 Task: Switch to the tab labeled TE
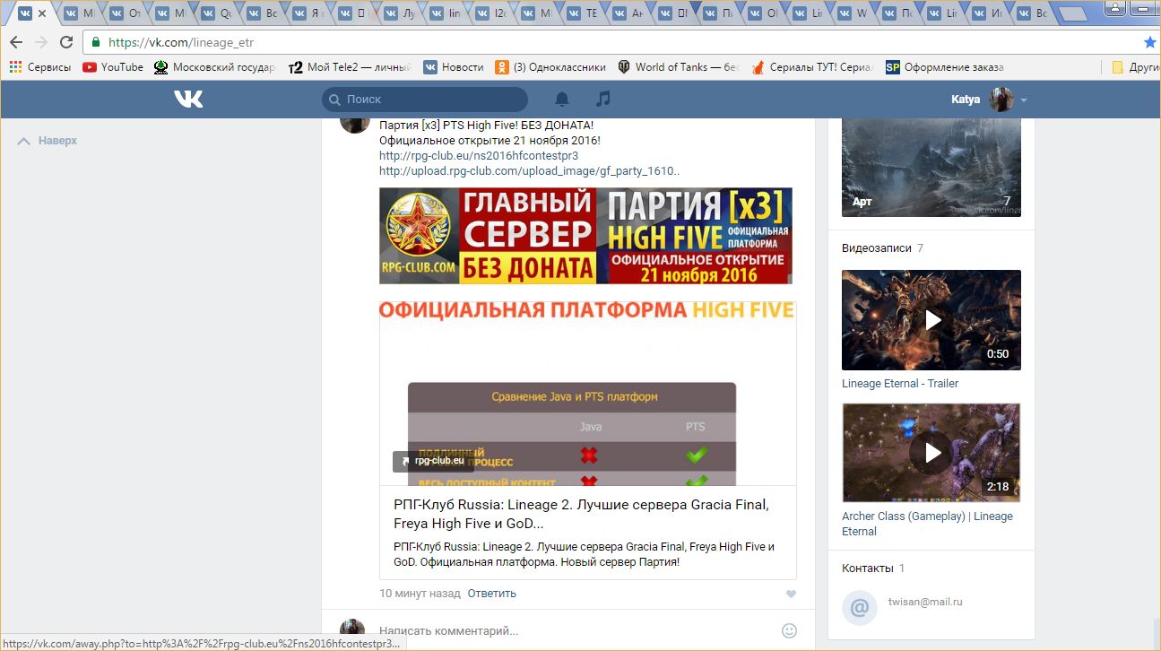pos(585,13)
